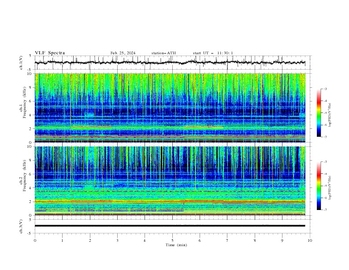This screenshot has height=270, width=349.
Task: Click time axis tick label "9"
Action: 282,240
